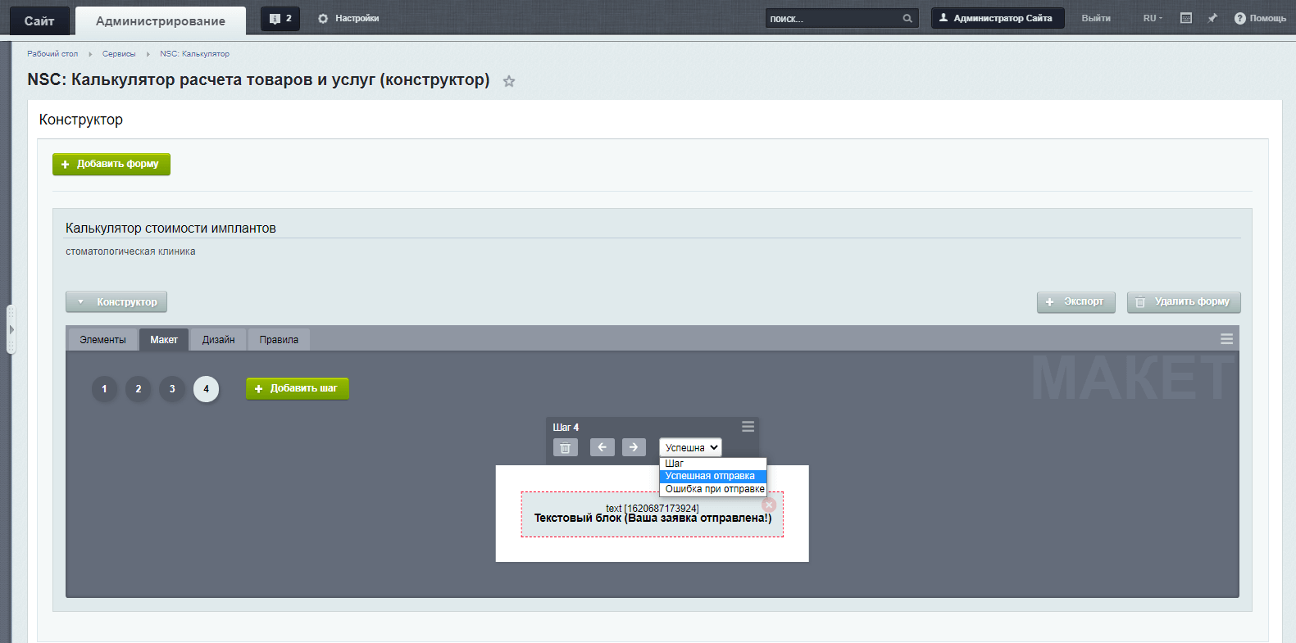The height and width of the screenshot is (643, 1296).
Task: Select step 1 circle
Action: click(104, 389)
